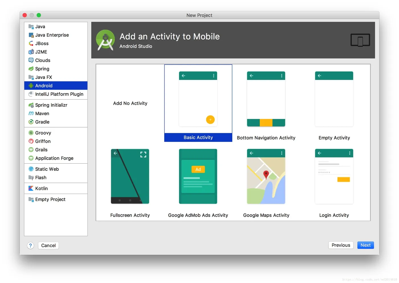This screenshot has width=399, height=283.
Task: Click the Java FX folder icon
Action: [31, 77]
